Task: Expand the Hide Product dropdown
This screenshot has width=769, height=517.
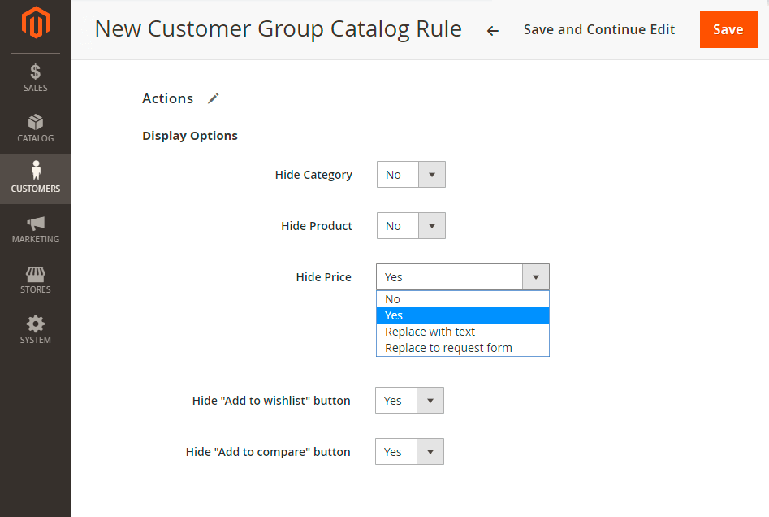Action: click(411, 226)
